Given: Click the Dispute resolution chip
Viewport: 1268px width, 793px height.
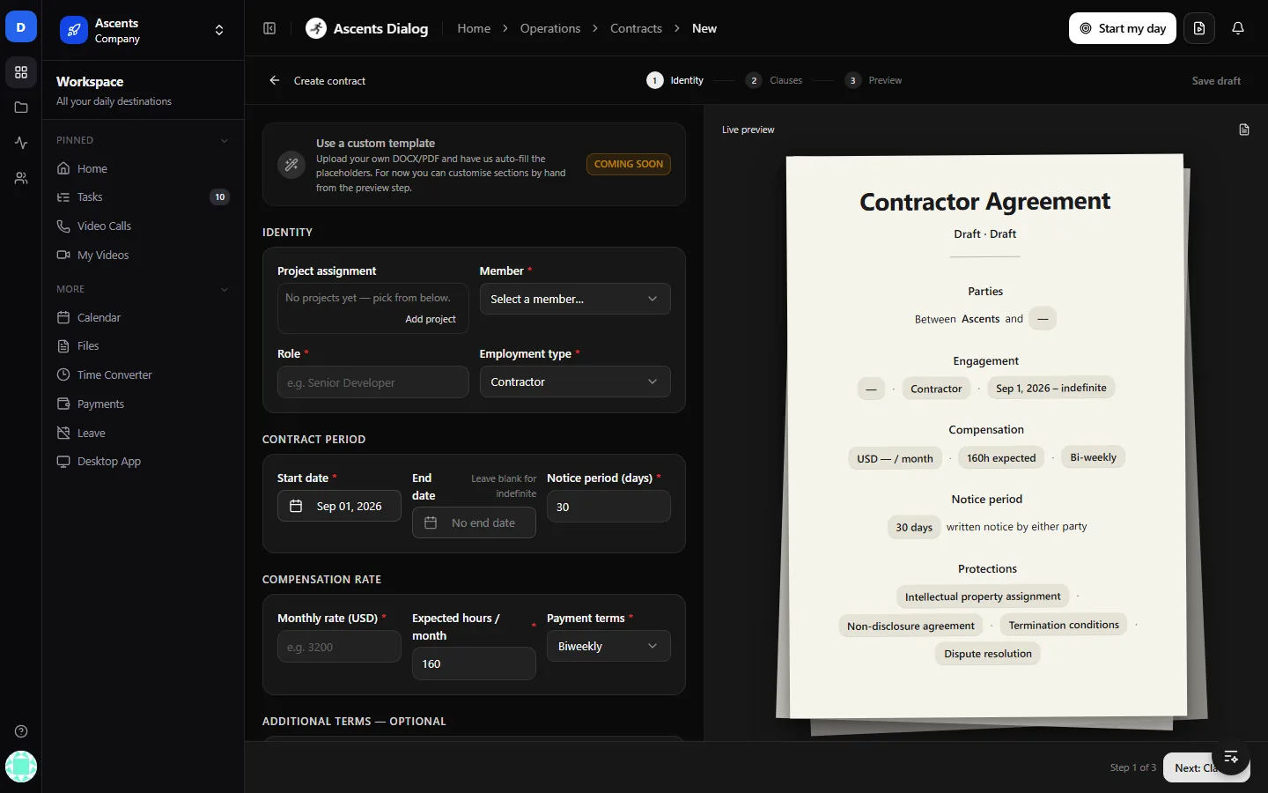Looking at the screenshot, I should tap(988, 654).
